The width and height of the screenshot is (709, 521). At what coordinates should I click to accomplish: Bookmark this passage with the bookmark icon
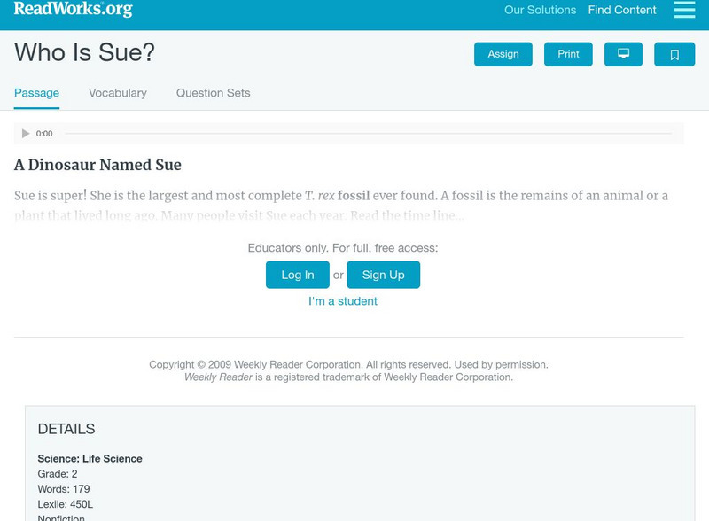click(x=674, y=55)
